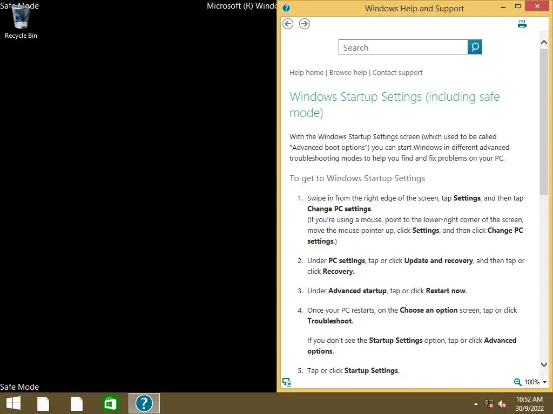Click the zoom magnifier icon in status bar
The height and width of the screenshot is (414, 553).
517,382
